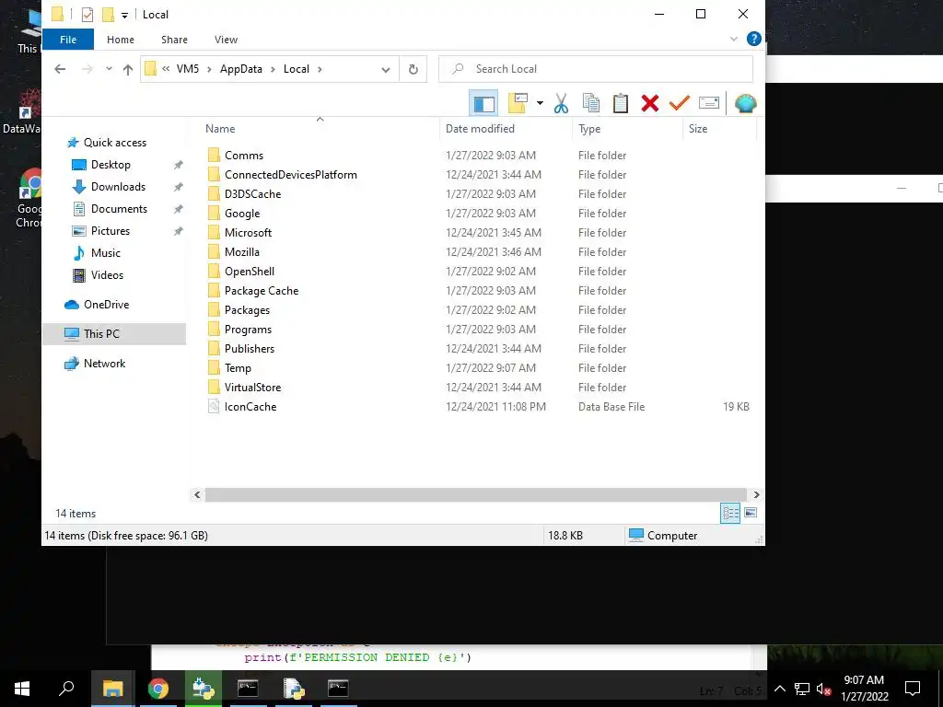Select Music in navigation pane
This screenshot has height=707, width=943.
coord(106,253)
